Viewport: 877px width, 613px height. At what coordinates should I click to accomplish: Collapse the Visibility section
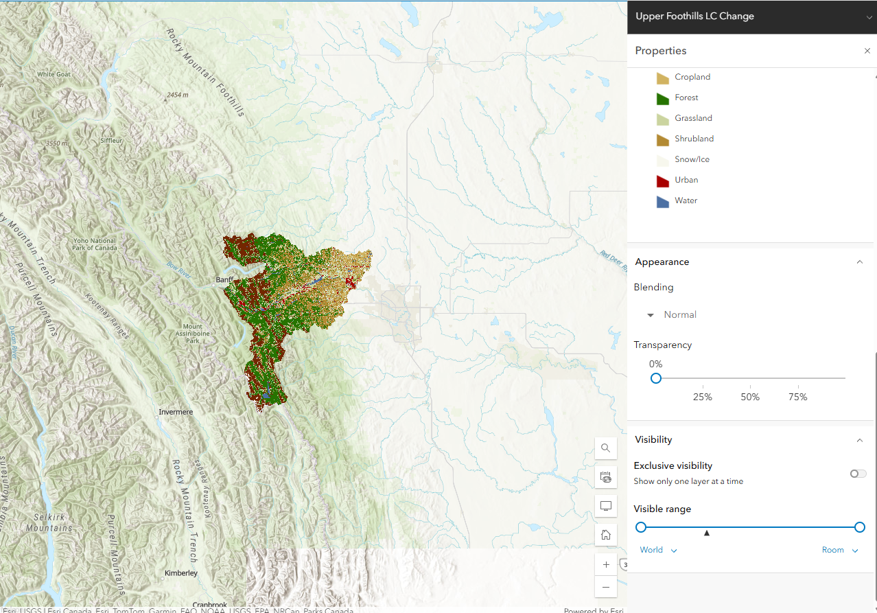point(860,440)
